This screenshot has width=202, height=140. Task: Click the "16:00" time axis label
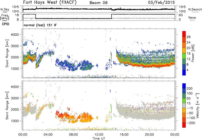point(124,135)
